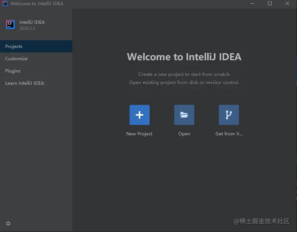Screen dimensions: 297x232
Task: Click the 'Create a new project' text
Action: [184, 74]
